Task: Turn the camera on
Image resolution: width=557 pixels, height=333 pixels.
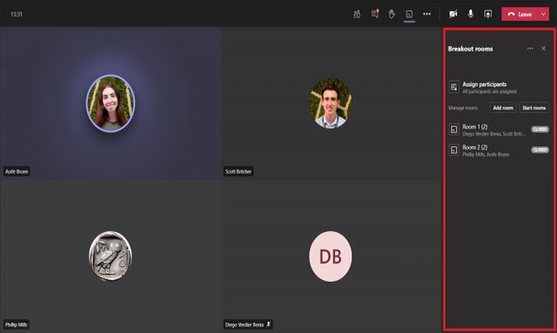Action: point(453,15)
